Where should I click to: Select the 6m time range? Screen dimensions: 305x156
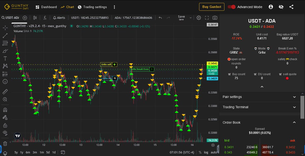[x=28, y=152]
